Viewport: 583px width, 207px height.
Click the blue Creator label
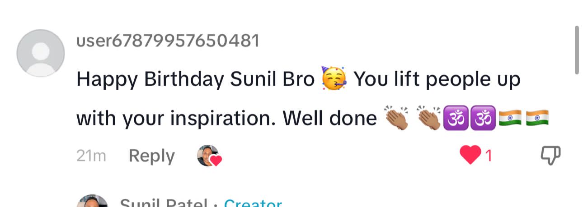coord(253,203)
